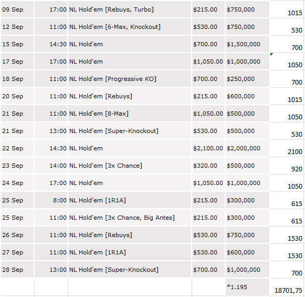Click the 8:00 start time cell
The height and width of the screenshot is (297, 305).
click(51, 200)
